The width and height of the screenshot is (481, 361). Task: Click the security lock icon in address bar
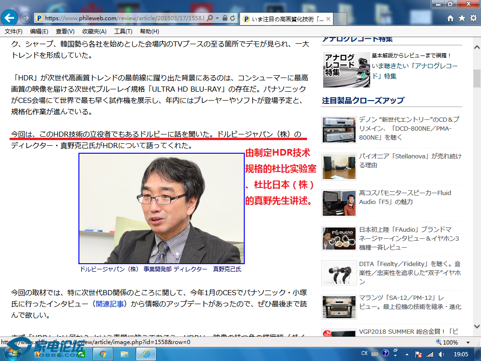[x=225, y=18]
